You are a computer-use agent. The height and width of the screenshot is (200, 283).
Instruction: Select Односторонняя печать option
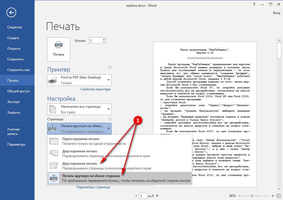point(120,141)
